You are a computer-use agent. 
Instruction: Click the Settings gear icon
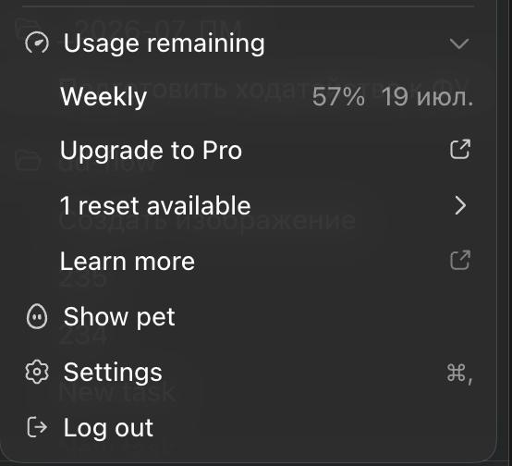click(x=37, y=372)
